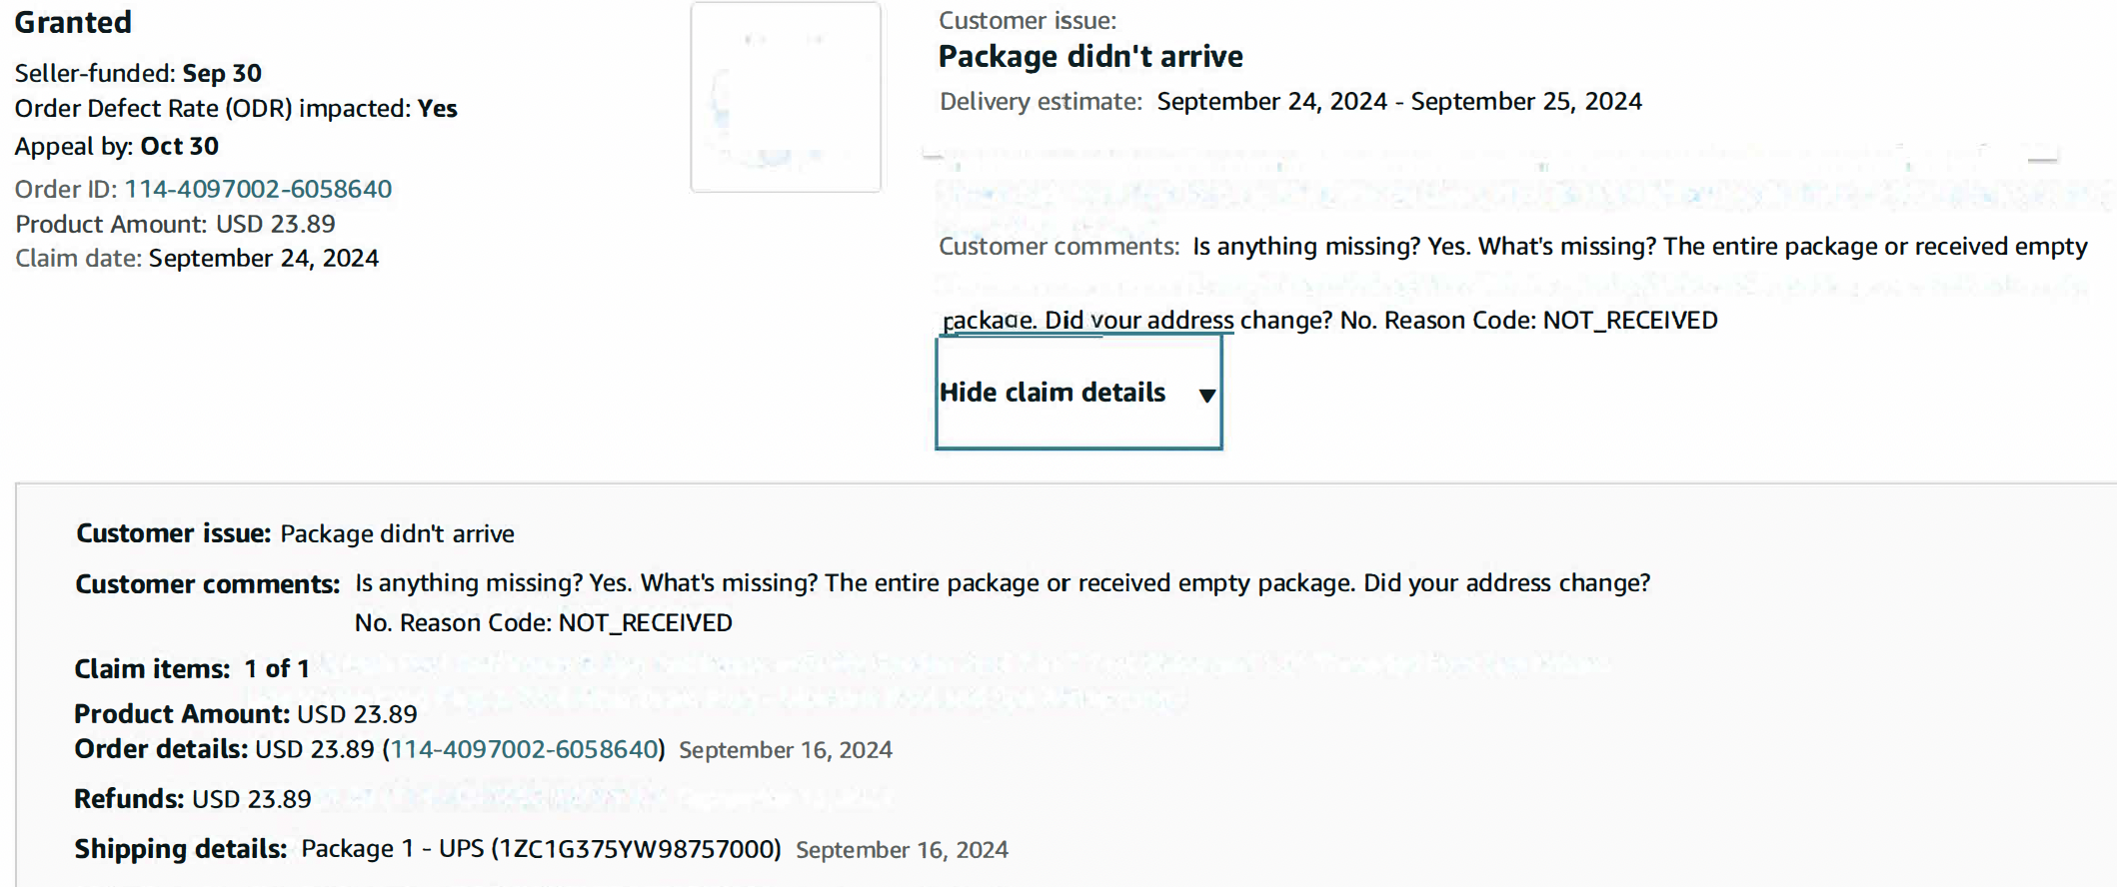Viewport: 2117px width, 887px height.
Task: Click the blurred product thumbnail image
Action: click(786, 97)
